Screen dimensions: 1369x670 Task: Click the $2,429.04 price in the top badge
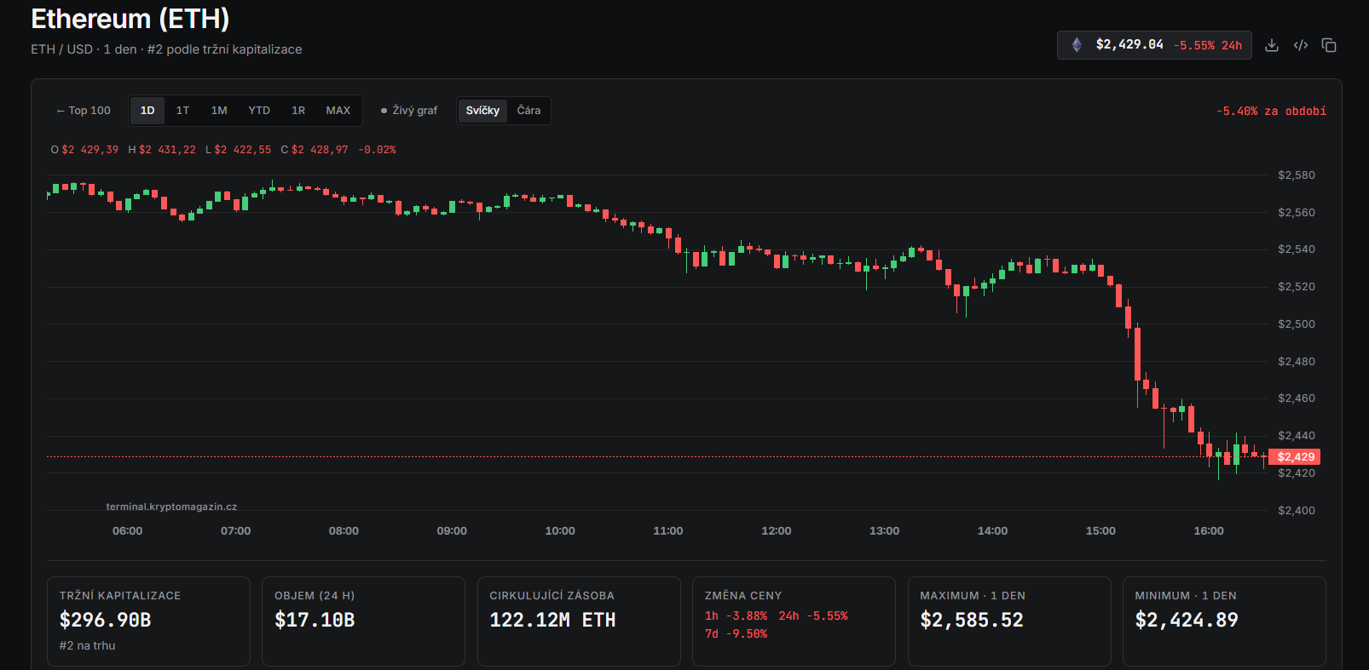1129,44
